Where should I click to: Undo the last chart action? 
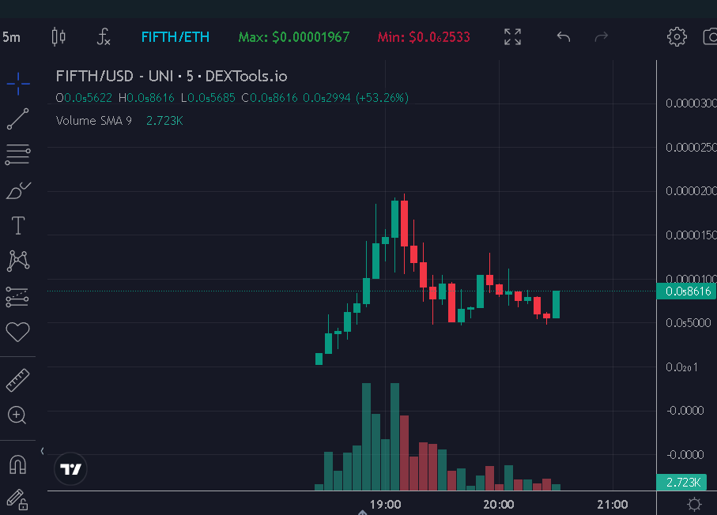563,36
